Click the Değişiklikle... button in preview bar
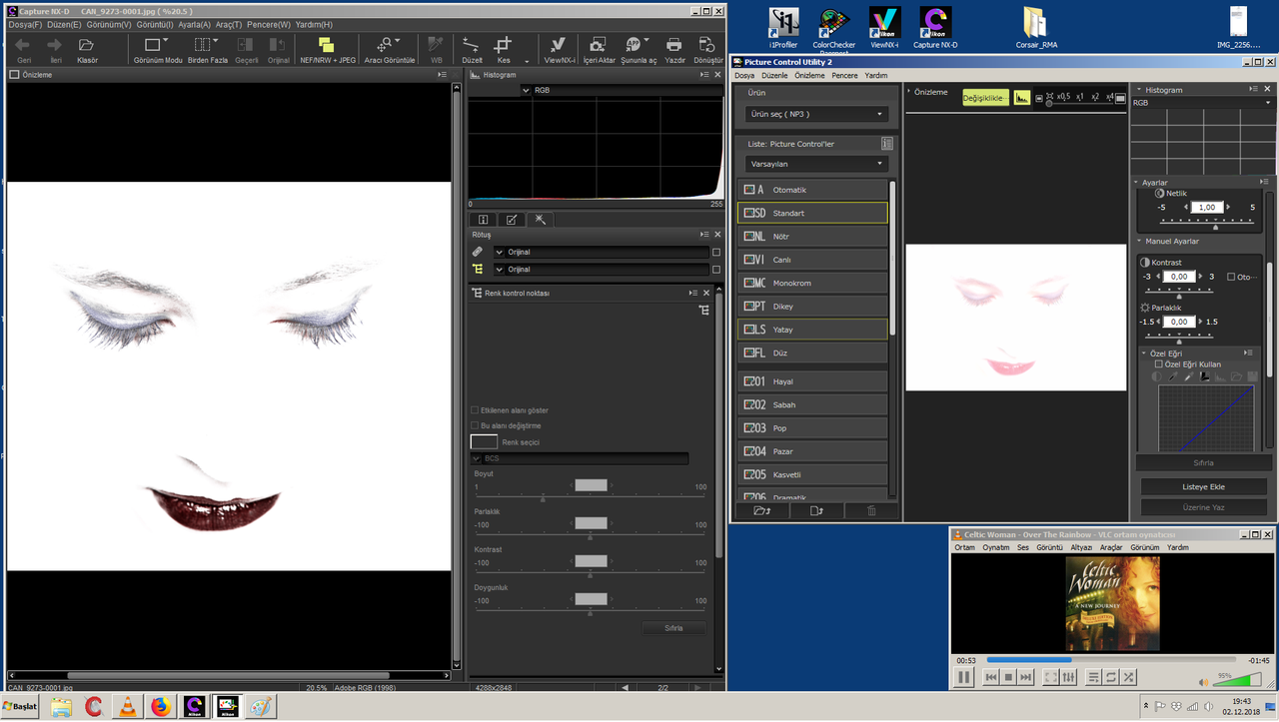 coord(984,98)
